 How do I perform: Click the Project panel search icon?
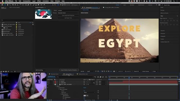2,20
